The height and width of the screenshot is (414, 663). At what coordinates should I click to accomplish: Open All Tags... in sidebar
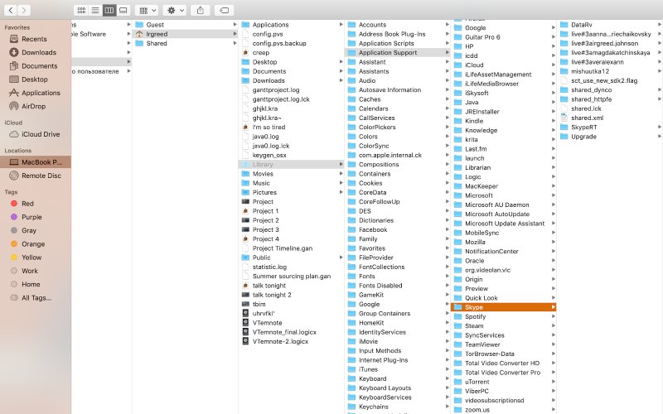[x=36, y=298]
